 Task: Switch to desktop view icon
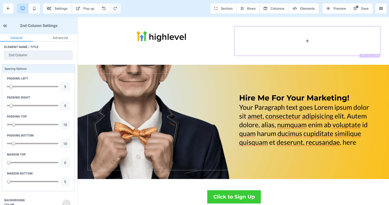pyautogui.click(x=23, y=8)
